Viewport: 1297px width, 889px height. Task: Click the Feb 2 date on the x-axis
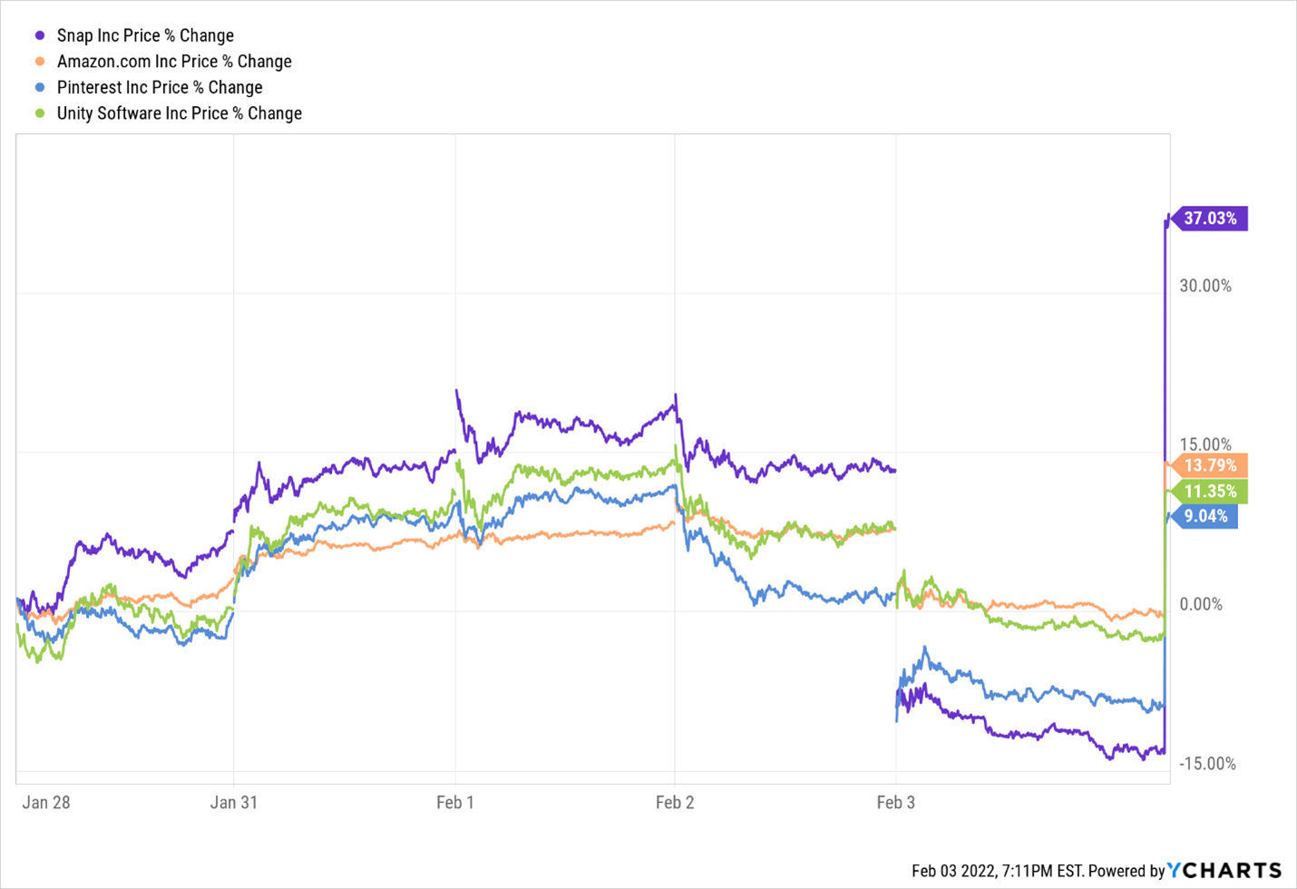click(x=675, y=803)
